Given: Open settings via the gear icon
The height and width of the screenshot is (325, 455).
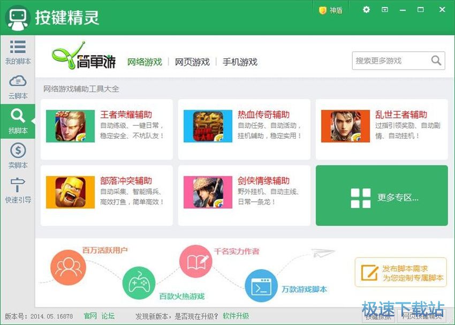Looking at the screenshot, I should tap(366, 10).
